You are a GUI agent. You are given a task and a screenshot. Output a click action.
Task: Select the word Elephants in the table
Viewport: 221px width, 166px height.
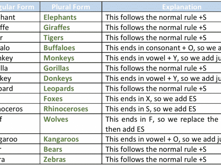coord(60,17)
